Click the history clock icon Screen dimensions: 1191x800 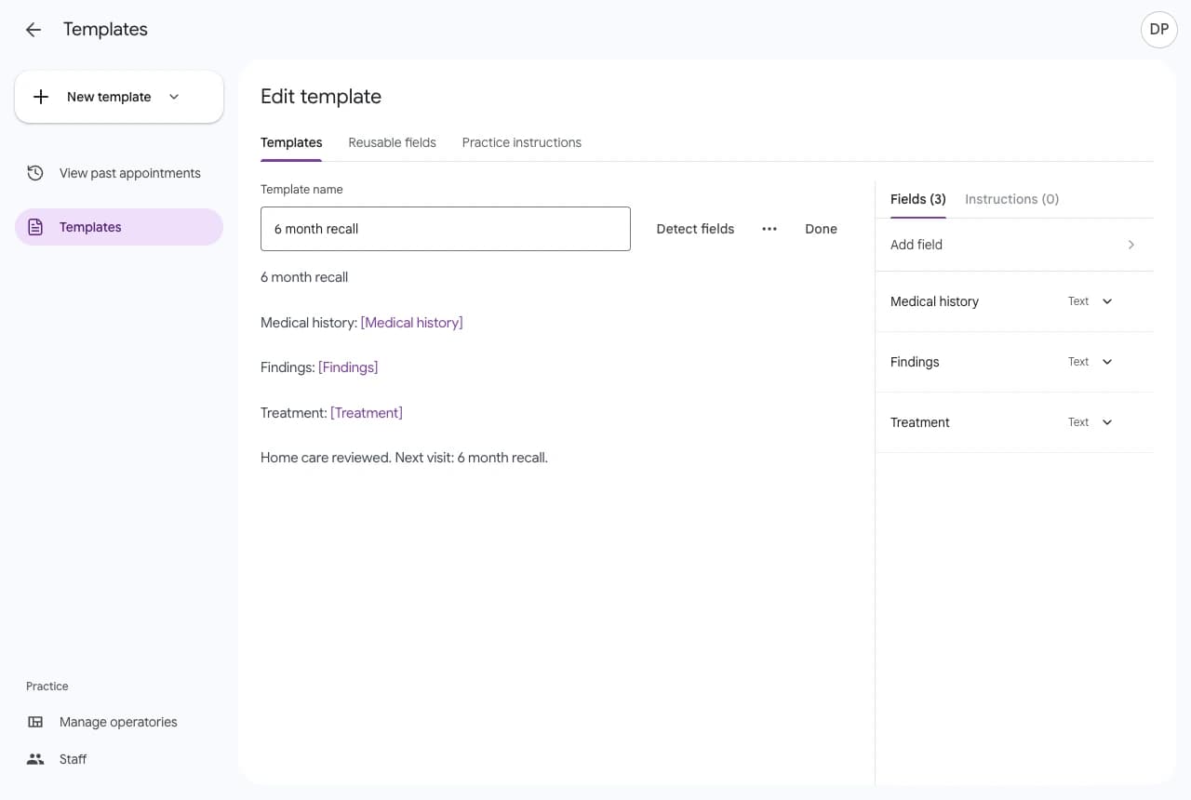pos(35,173)
